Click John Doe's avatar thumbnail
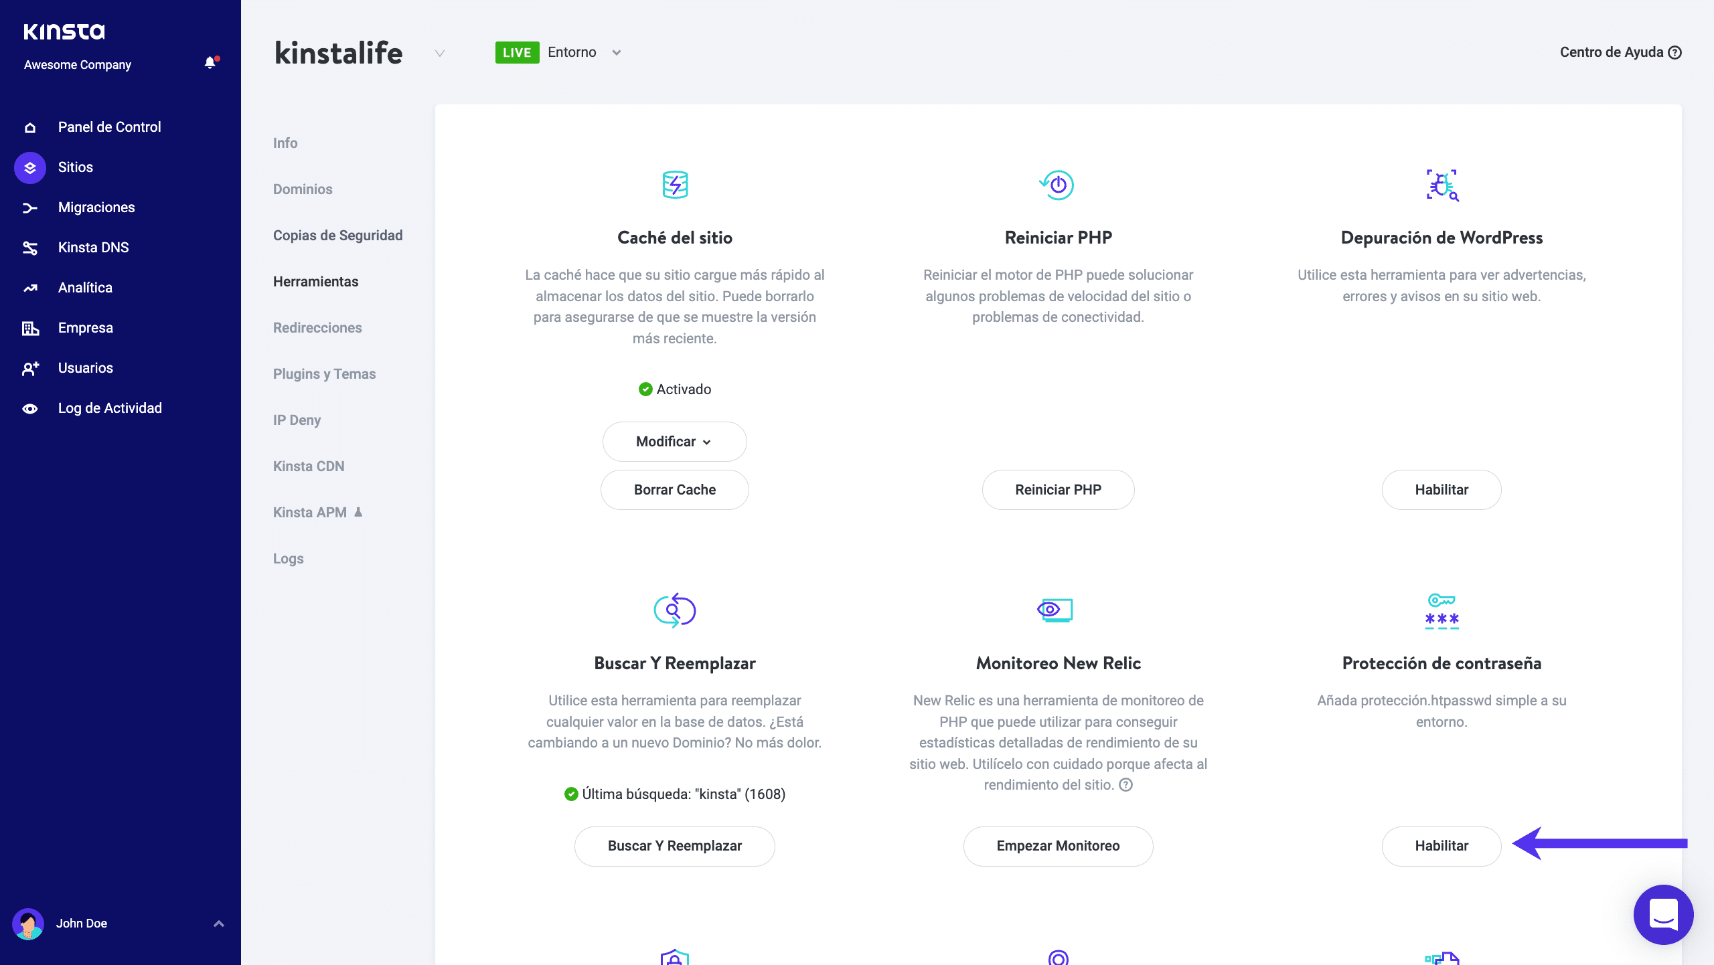Viewport: 1714px width, 965px height. (28, 924)
